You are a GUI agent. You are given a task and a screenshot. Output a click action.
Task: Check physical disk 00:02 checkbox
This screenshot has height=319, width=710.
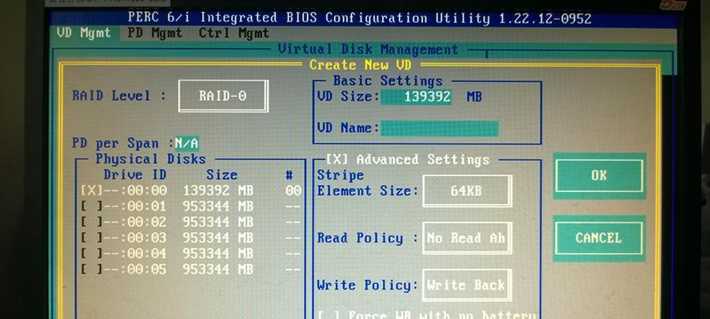(92, 223)
